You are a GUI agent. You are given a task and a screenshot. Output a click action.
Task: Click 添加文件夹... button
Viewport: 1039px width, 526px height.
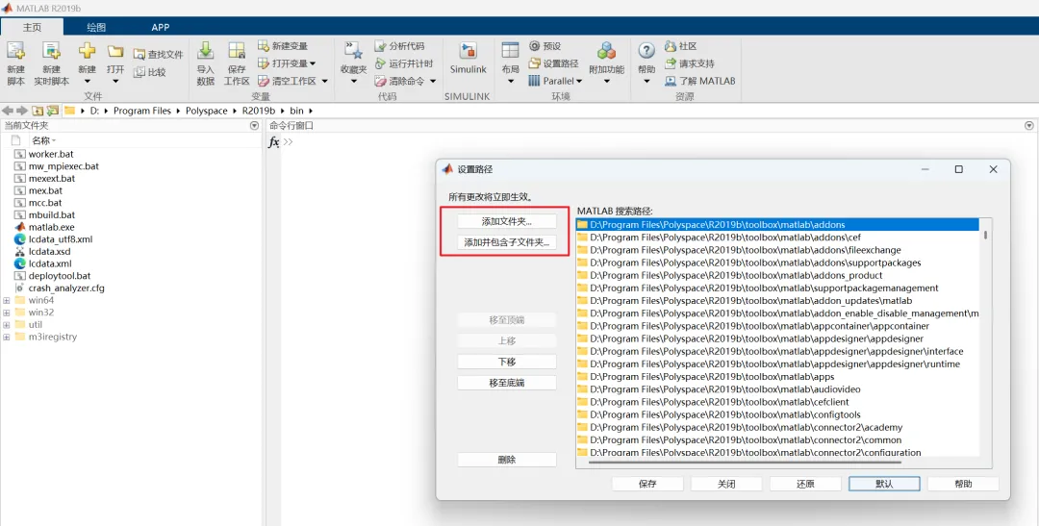(507, 221)
